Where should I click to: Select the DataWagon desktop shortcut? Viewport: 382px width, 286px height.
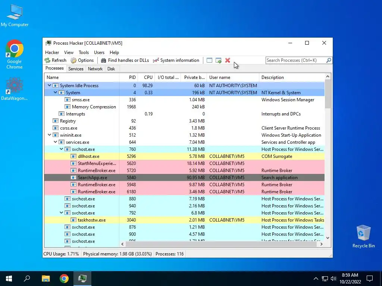click(x=15, y=89)
